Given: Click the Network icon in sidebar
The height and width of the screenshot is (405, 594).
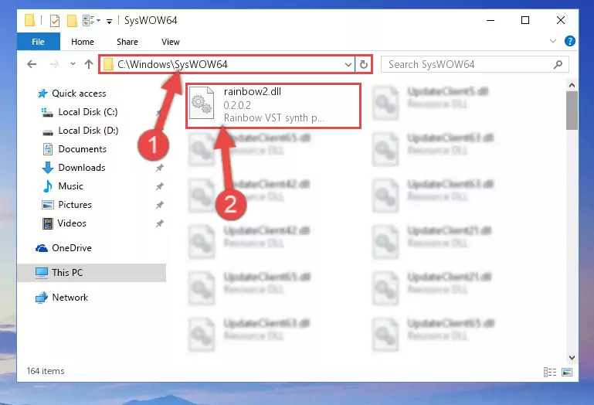Looking at the screenshot, I should 42,298.
